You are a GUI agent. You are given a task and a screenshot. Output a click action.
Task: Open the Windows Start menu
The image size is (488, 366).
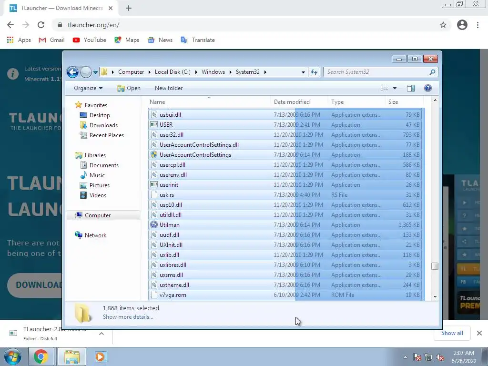pyautogui.click(x=12, y=356)
